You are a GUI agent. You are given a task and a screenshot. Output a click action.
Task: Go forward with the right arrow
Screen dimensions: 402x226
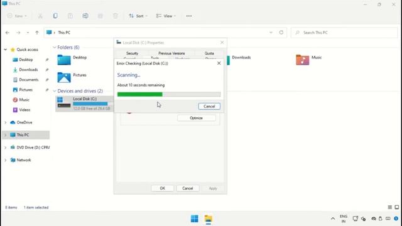pyautogui.click(x=18, y=33)
